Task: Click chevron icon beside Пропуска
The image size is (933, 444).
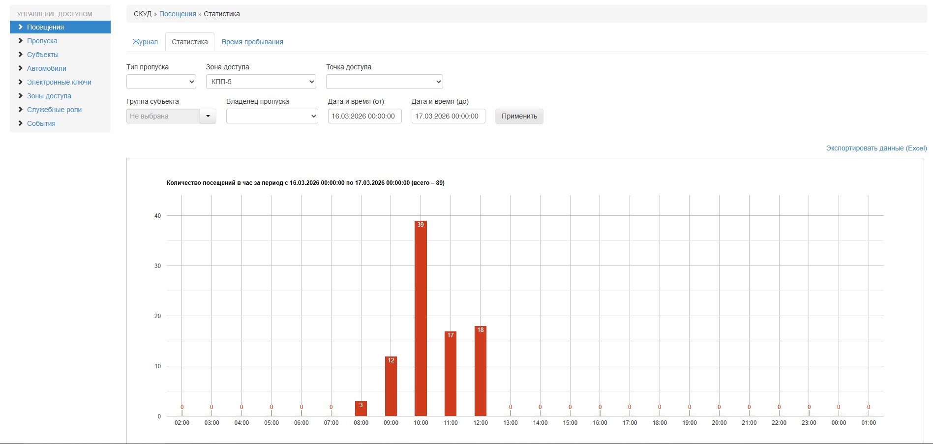Action: [x=21, y=41]
